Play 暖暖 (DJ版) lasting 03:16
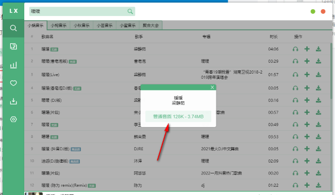This screenshot has height=195, width=335. tap(295, 100)
